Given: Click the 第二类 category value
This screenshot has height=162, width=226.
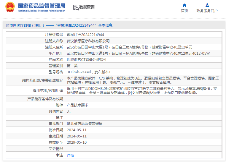Looking at the screenshot, I should 72,66.
